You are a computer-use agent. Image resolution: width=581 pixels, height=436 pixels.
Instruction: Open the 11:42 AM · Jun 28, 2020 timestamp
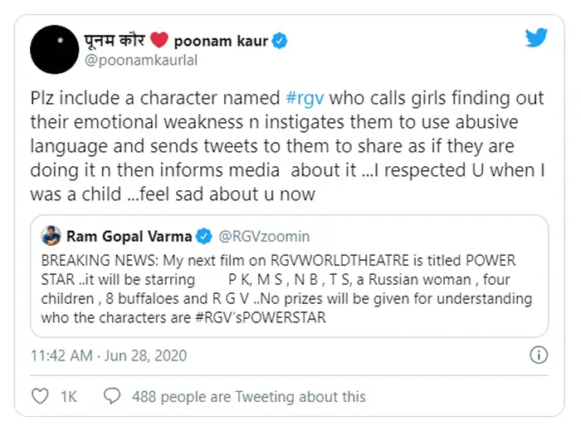(x=109, y=355)
